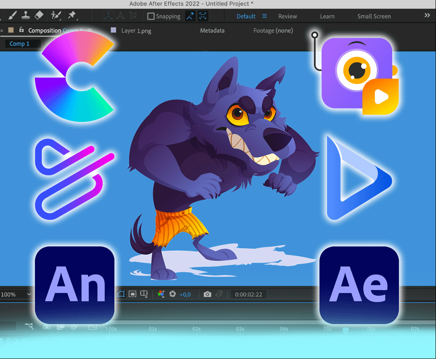Image resolution: width=436 pixels, height=359 pixels.
Task: Click the Comp 1 breadcrumb
Action: click(20, 44)
